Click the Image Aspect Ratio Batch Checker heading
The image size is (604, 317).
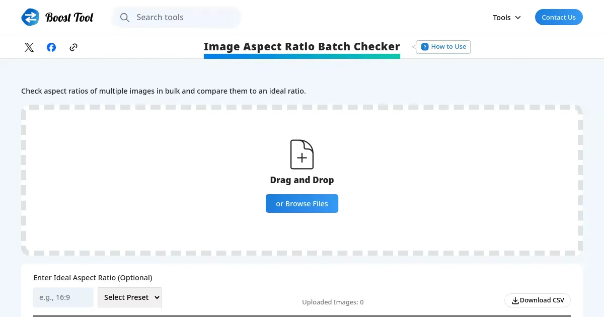coord(301,47)
